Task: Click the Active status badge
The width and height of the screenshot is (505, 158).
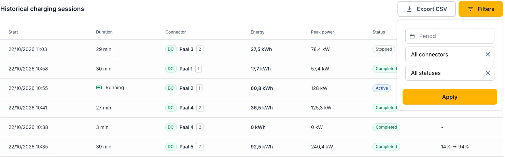Action: 382,88
